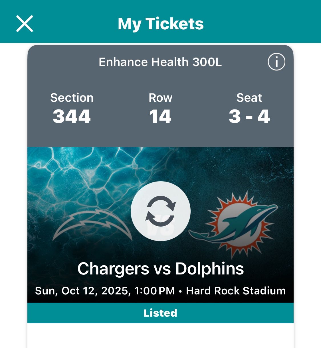Open the Hard Rock Stadium venue text
The width and height of the screenshot is (321, 348).
point(236,291)
